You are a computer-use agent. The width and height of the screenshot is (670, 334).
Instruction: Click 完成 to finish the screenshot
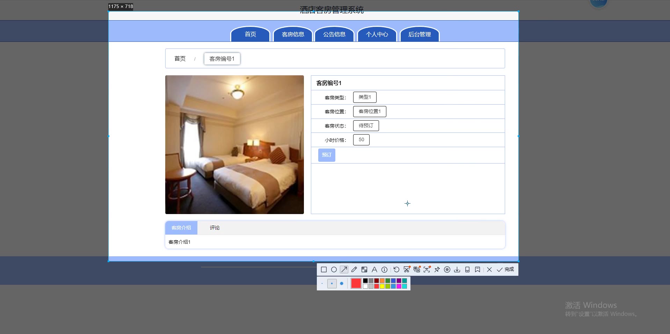(x=505, y=270)
